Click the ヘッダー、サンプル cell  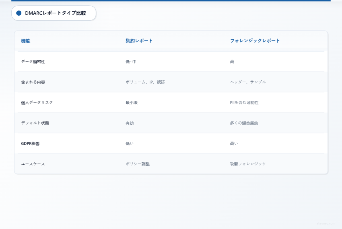[x=248, y=82]
